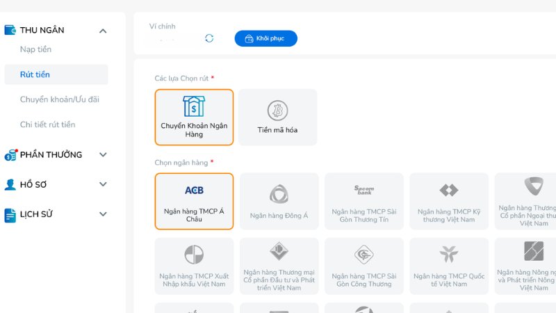Expand the LỊCH SỬ section chevron

click(x=103, y=214)
